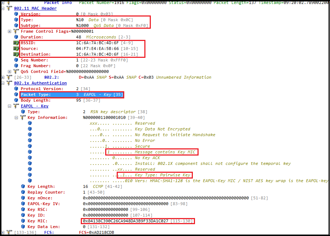Screen dimensions: 330x236
Task: Expand the 802.2 SNAP header row
Action: pos(3,77)
